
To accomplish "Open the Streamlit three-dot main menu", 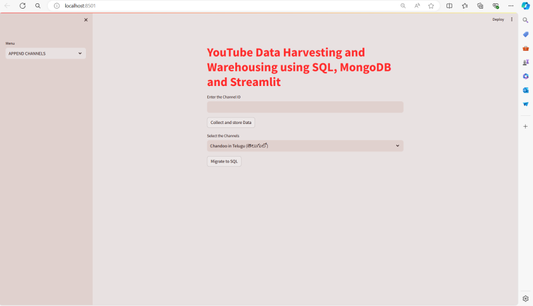I will [x=512, y=19].
